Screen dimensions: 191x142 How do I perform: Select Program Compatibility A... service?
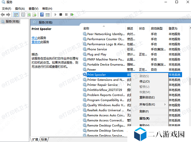pyautogui.click(x=106, y=100)
